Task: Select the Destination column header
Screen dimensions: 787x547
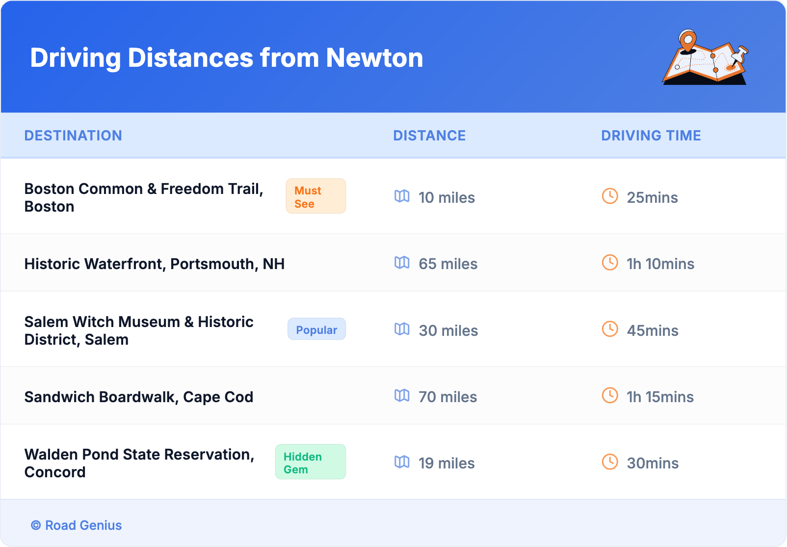Action: pyautogui.click(x=73, y=136)
